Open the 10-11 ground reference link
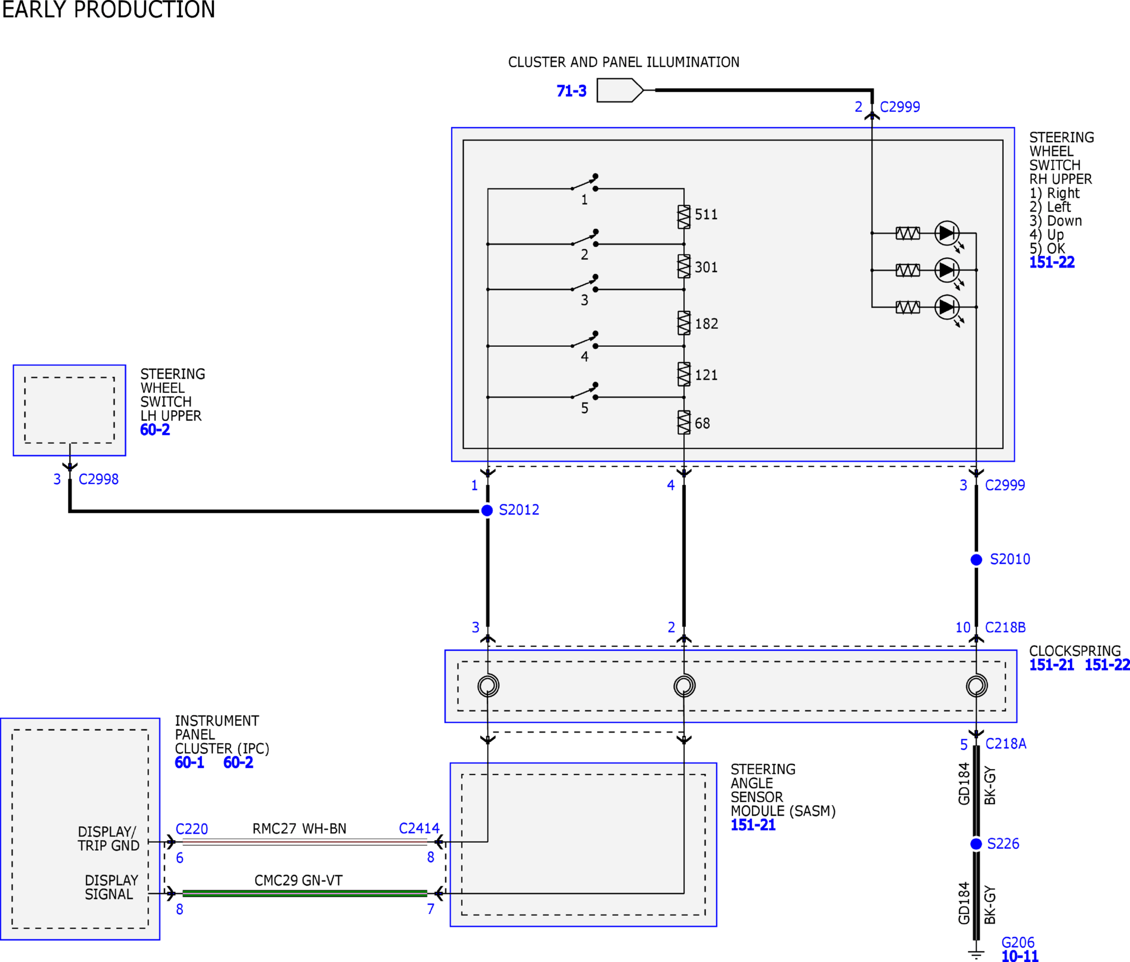Image resolution: width=1130 pixels, height=962 pixels. (x=1019, y=956)
